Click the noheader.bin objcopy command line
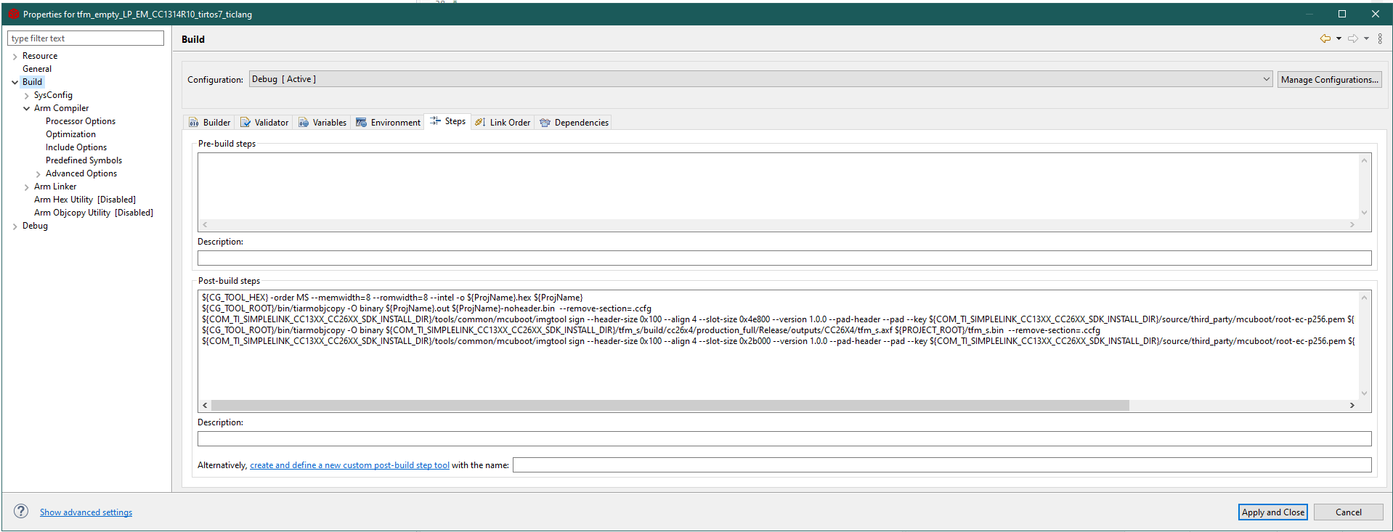The height and width of the screenshot is (532, 1393). click(x=426, y=308)
